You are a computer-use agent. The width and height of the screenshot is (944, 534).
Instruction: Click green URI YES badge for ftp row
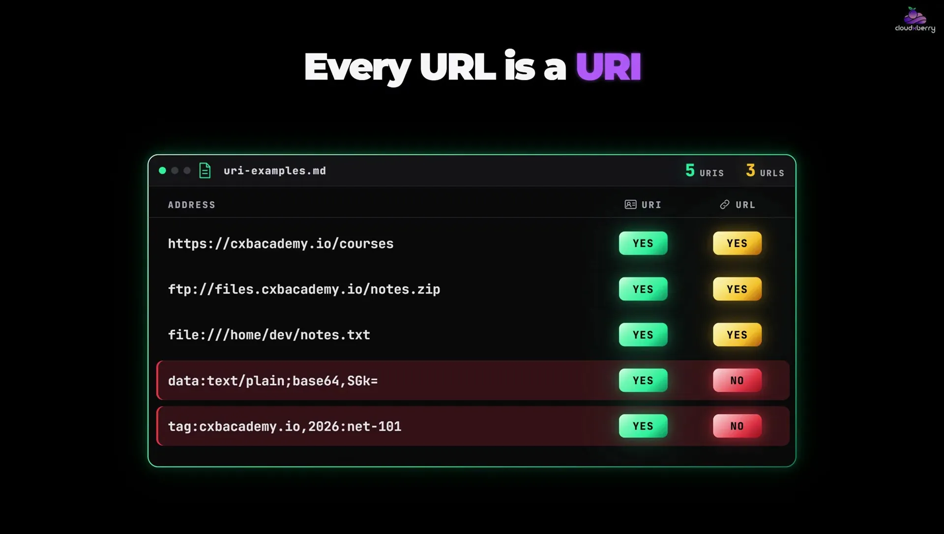pyautogui.click(x=643, y=289)
